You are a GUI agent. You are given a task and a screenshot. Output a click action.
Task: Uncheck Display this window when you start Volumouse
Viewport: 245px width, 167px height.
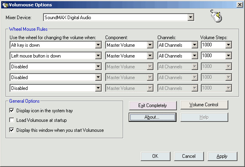(x=12, y=130)
